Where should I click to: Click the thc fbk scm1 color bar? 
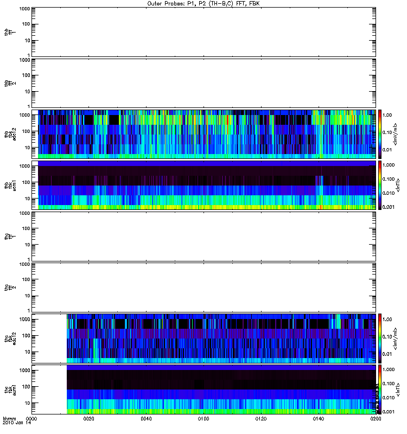[x=380, y=390]
